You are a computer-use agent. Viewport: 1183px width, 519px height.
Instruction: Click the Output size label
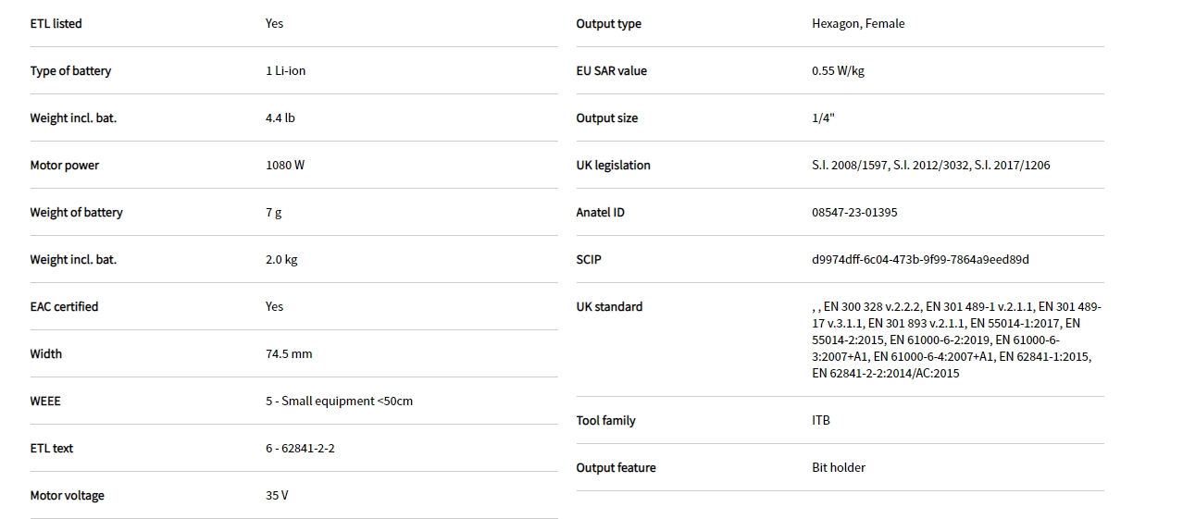click(x=606, y=118)
